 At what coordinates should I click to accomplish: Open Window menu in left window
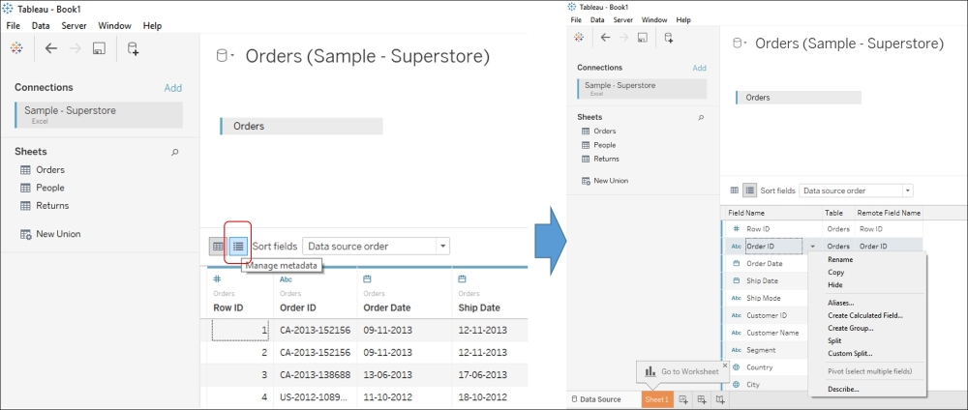[115, 26]
